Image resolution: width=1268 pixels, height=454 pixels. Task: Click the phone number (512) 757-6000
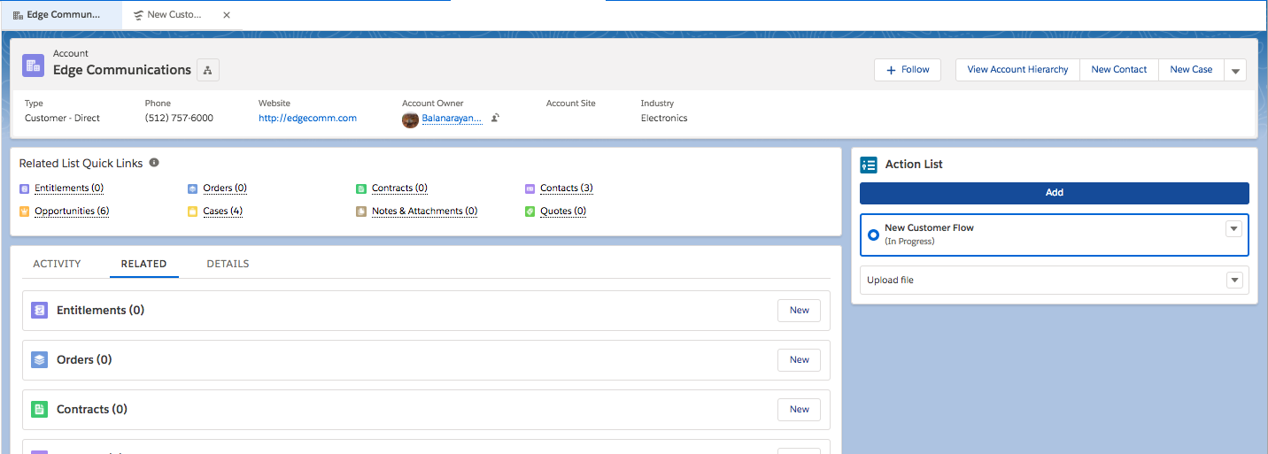click(179, 119)
